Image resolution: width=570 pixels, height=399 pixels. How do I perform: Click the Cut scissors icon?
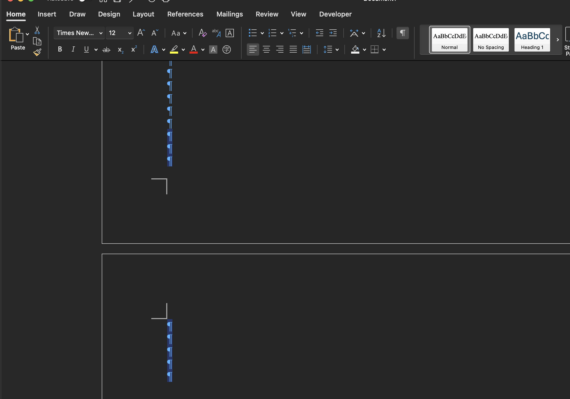pyautogui.click(x=37, y=30)
